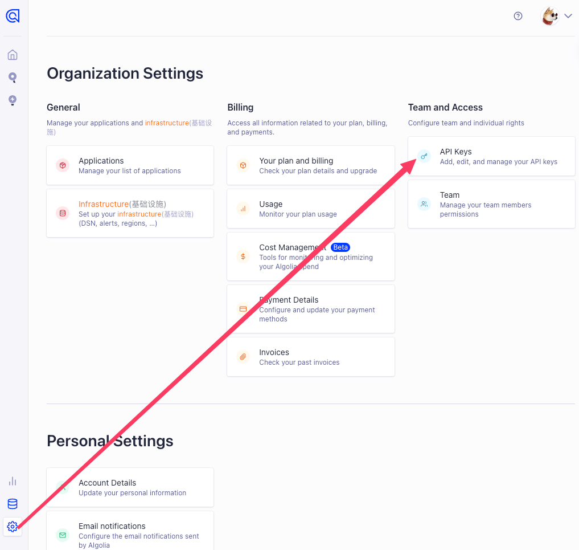Open the Home dashboard sidebar icon
The width and height of the screenshot is (579, 550).
[13, 55]
